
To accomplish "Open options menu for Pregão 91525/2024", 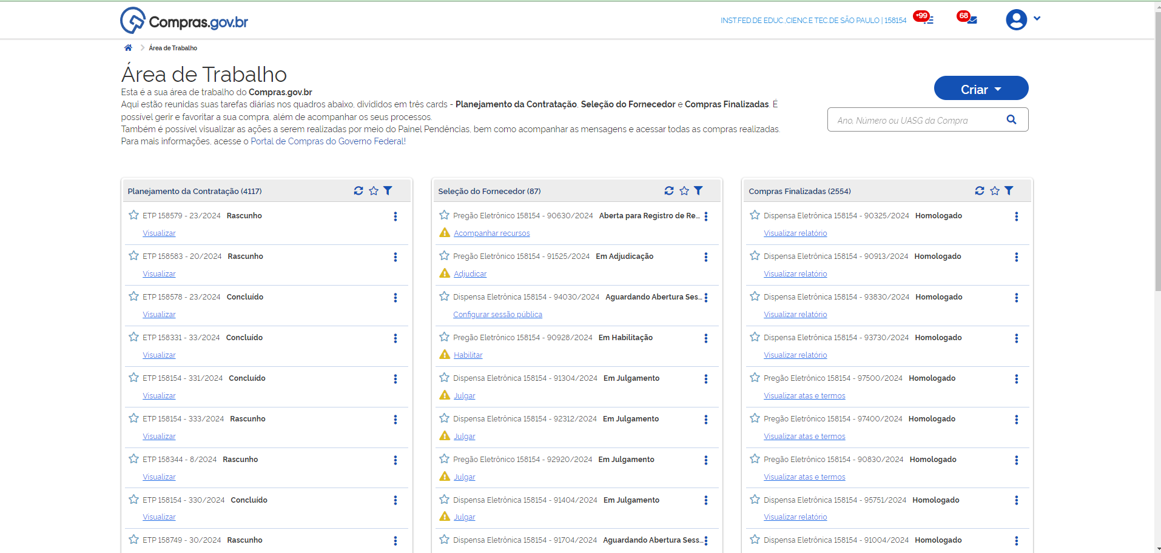I will tap(706, 257).
